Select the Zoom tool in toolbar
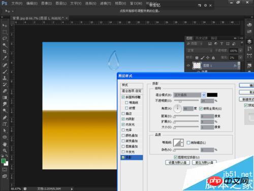 click(5, 150)
